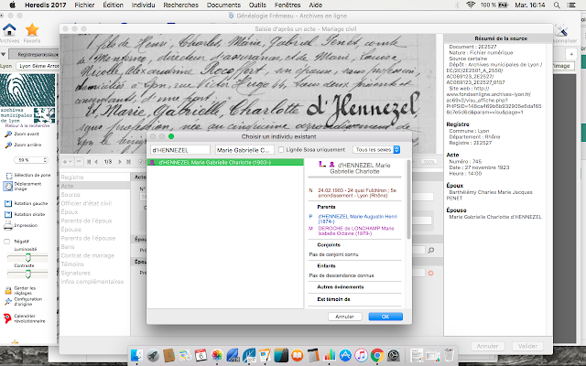Open Launchpad rocket in the Dock
Screen dimensions: 586x366
point(153,355)
